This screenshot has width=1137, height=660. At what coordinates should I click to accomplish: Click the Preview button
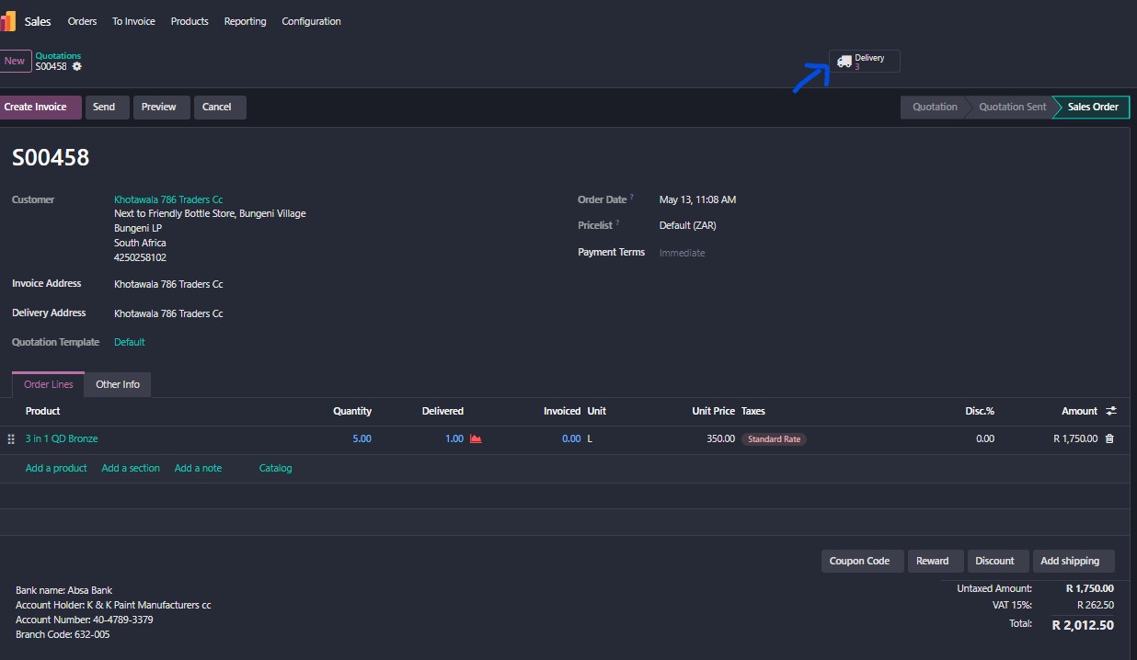[x=161, y=107]
